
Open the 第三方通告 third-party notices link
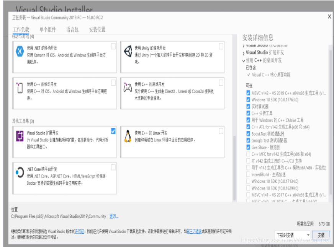(194, 231)
